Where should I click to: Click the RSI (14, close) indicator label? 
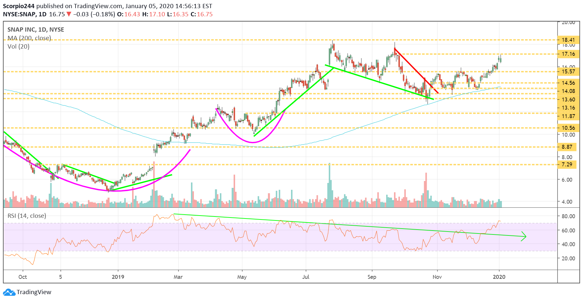27,216
